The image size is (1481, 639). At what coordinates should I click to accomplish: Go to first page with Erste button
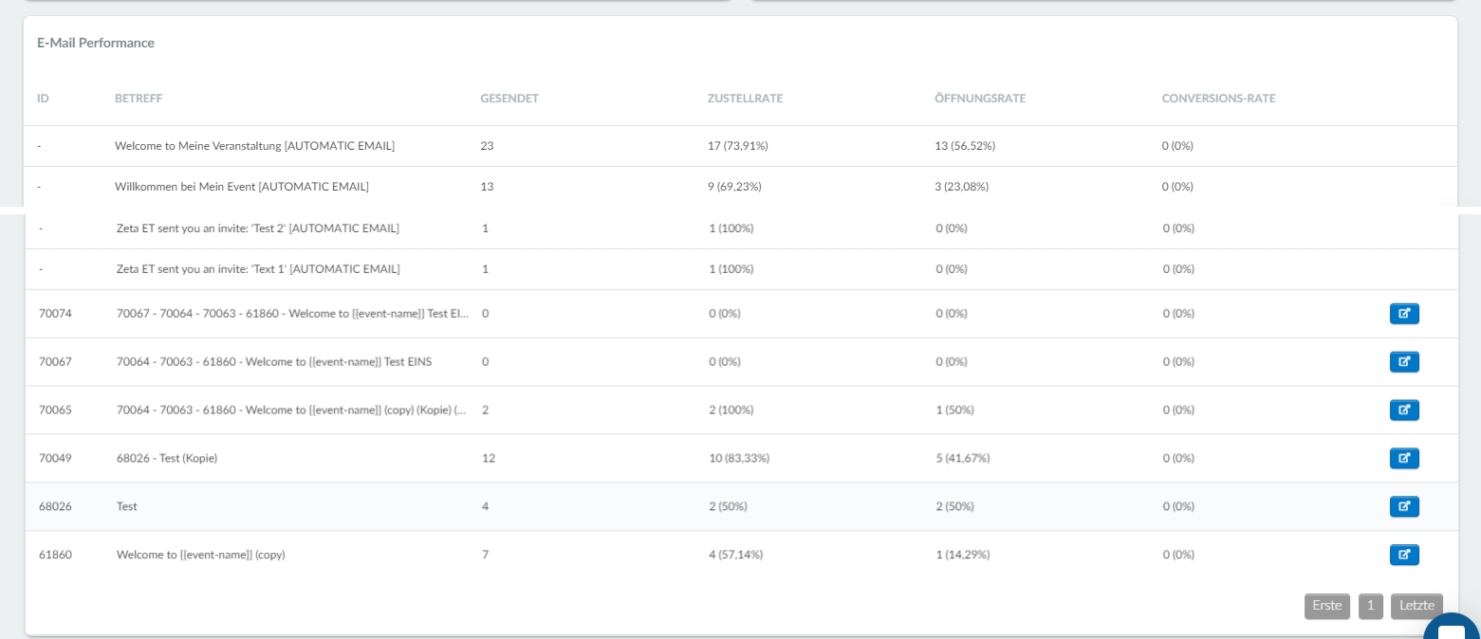(1327, 606)
